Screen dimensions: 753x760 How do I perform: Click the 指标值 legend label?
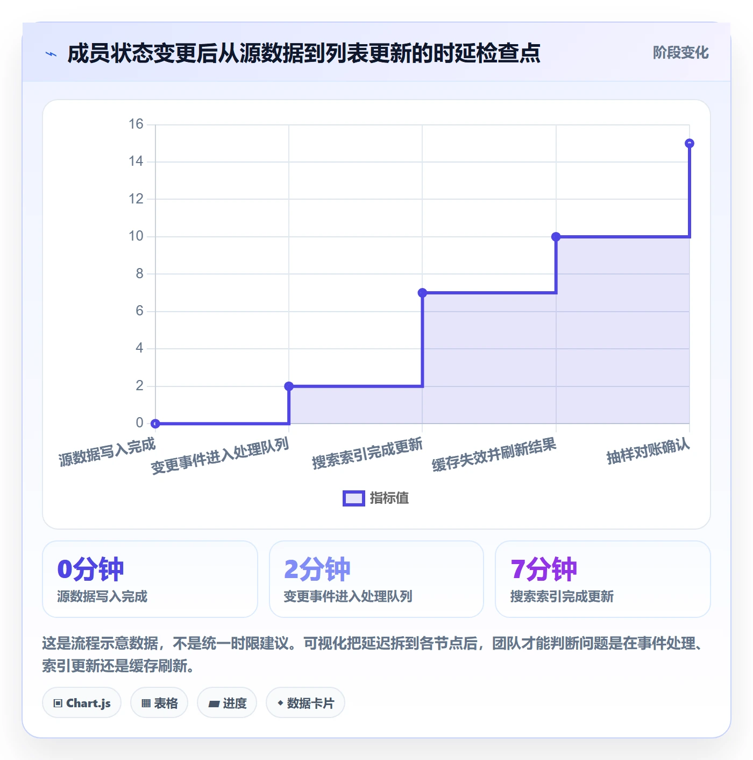pos(389,498)
